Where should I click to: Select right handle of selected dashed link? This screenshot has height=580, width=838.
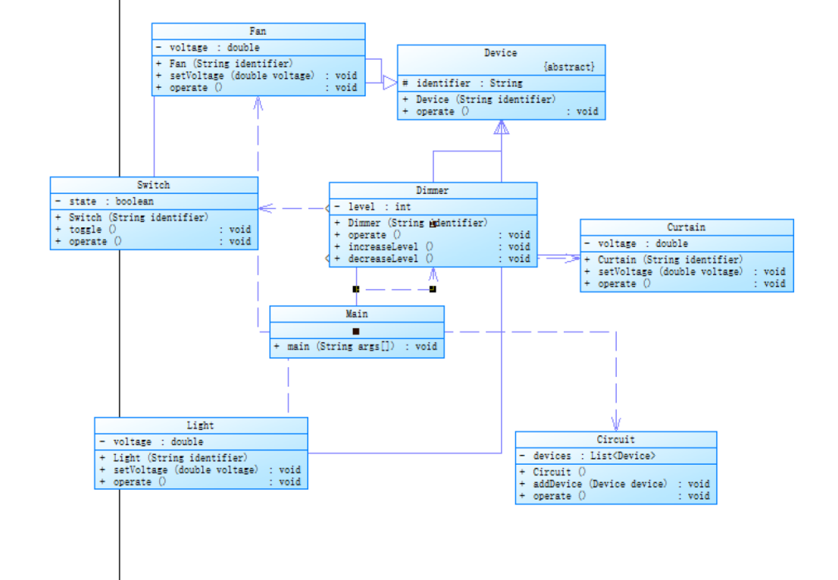[x=433, y=289]
